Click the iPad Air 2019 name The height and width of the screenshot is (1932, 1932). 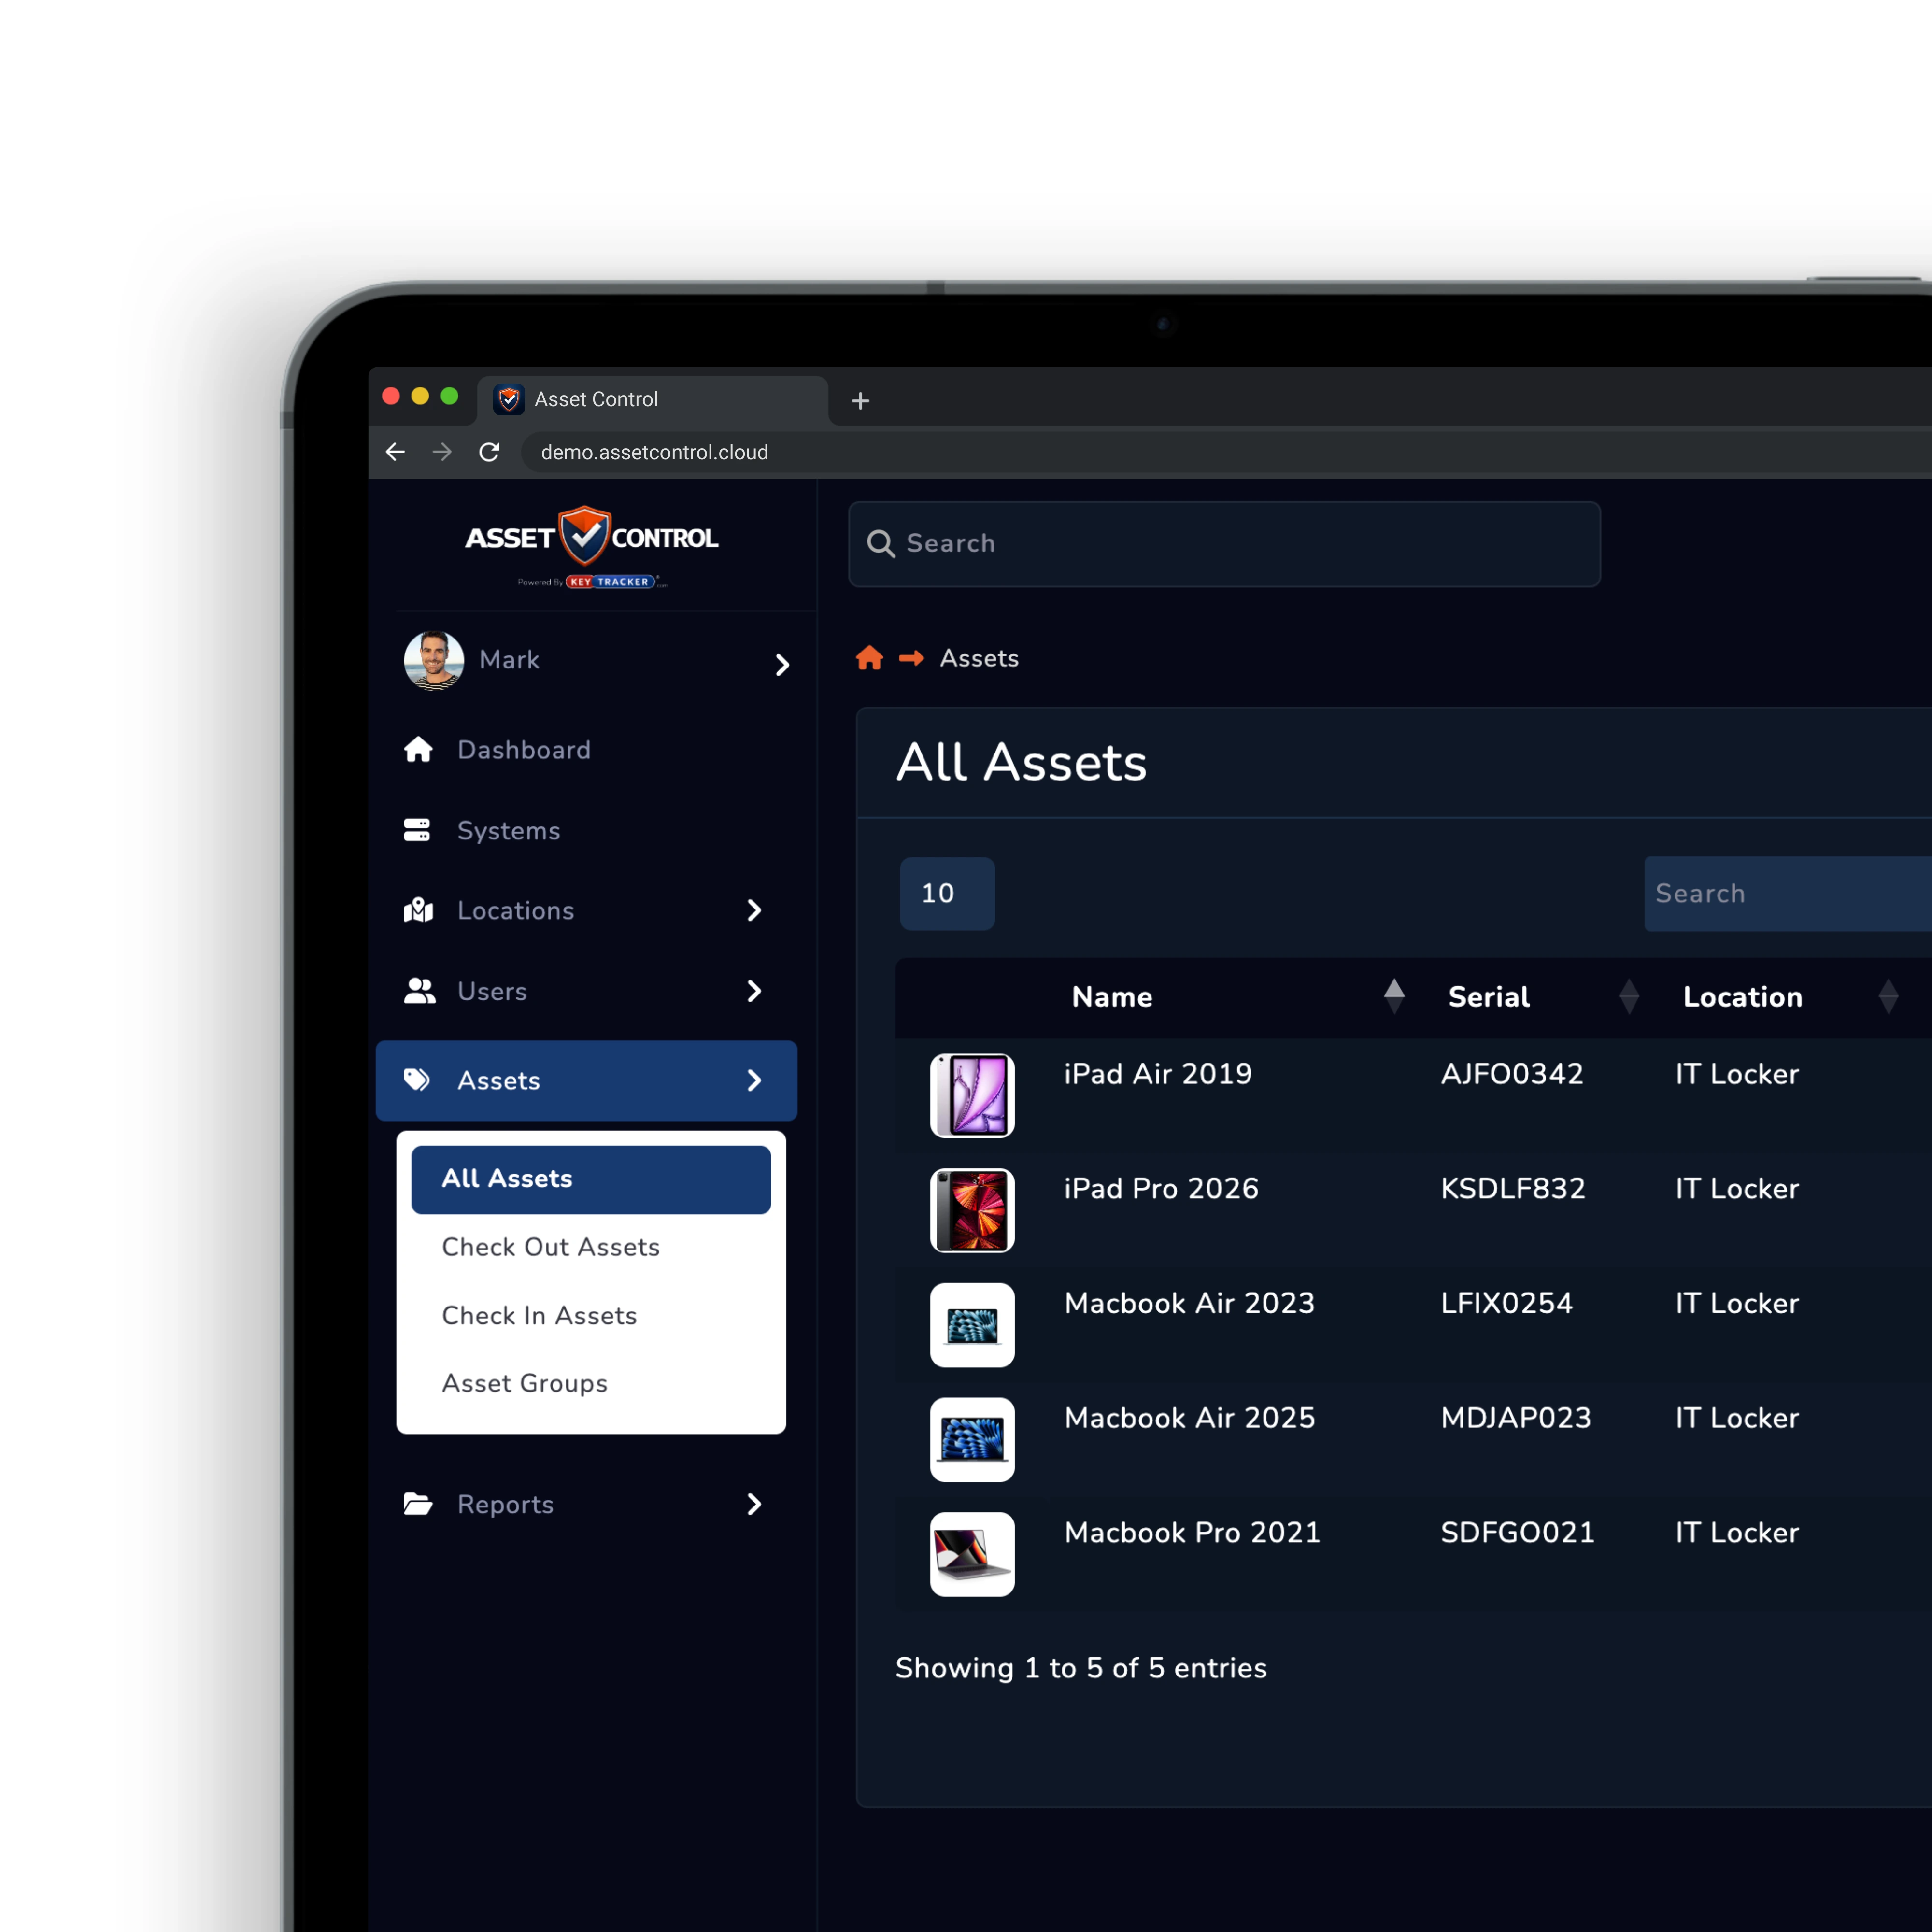1158,1074
